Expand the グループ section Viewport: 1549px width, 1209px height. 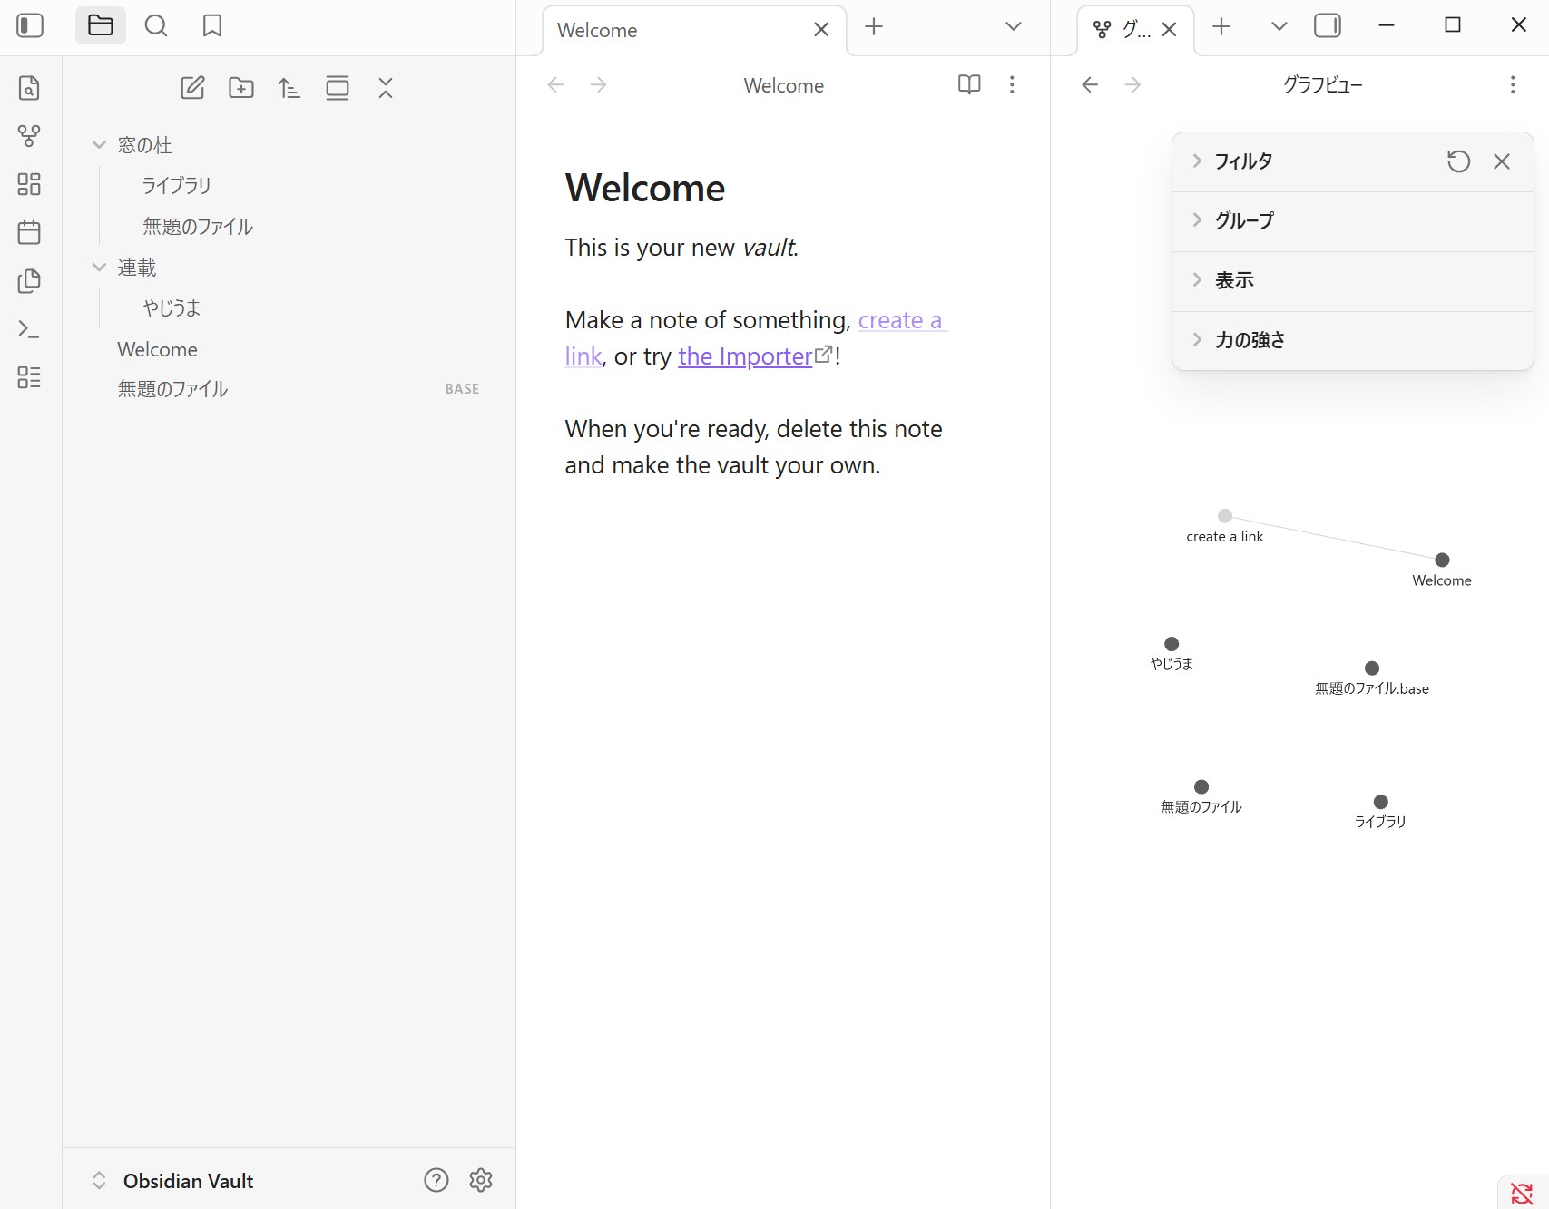(1243, 220)
